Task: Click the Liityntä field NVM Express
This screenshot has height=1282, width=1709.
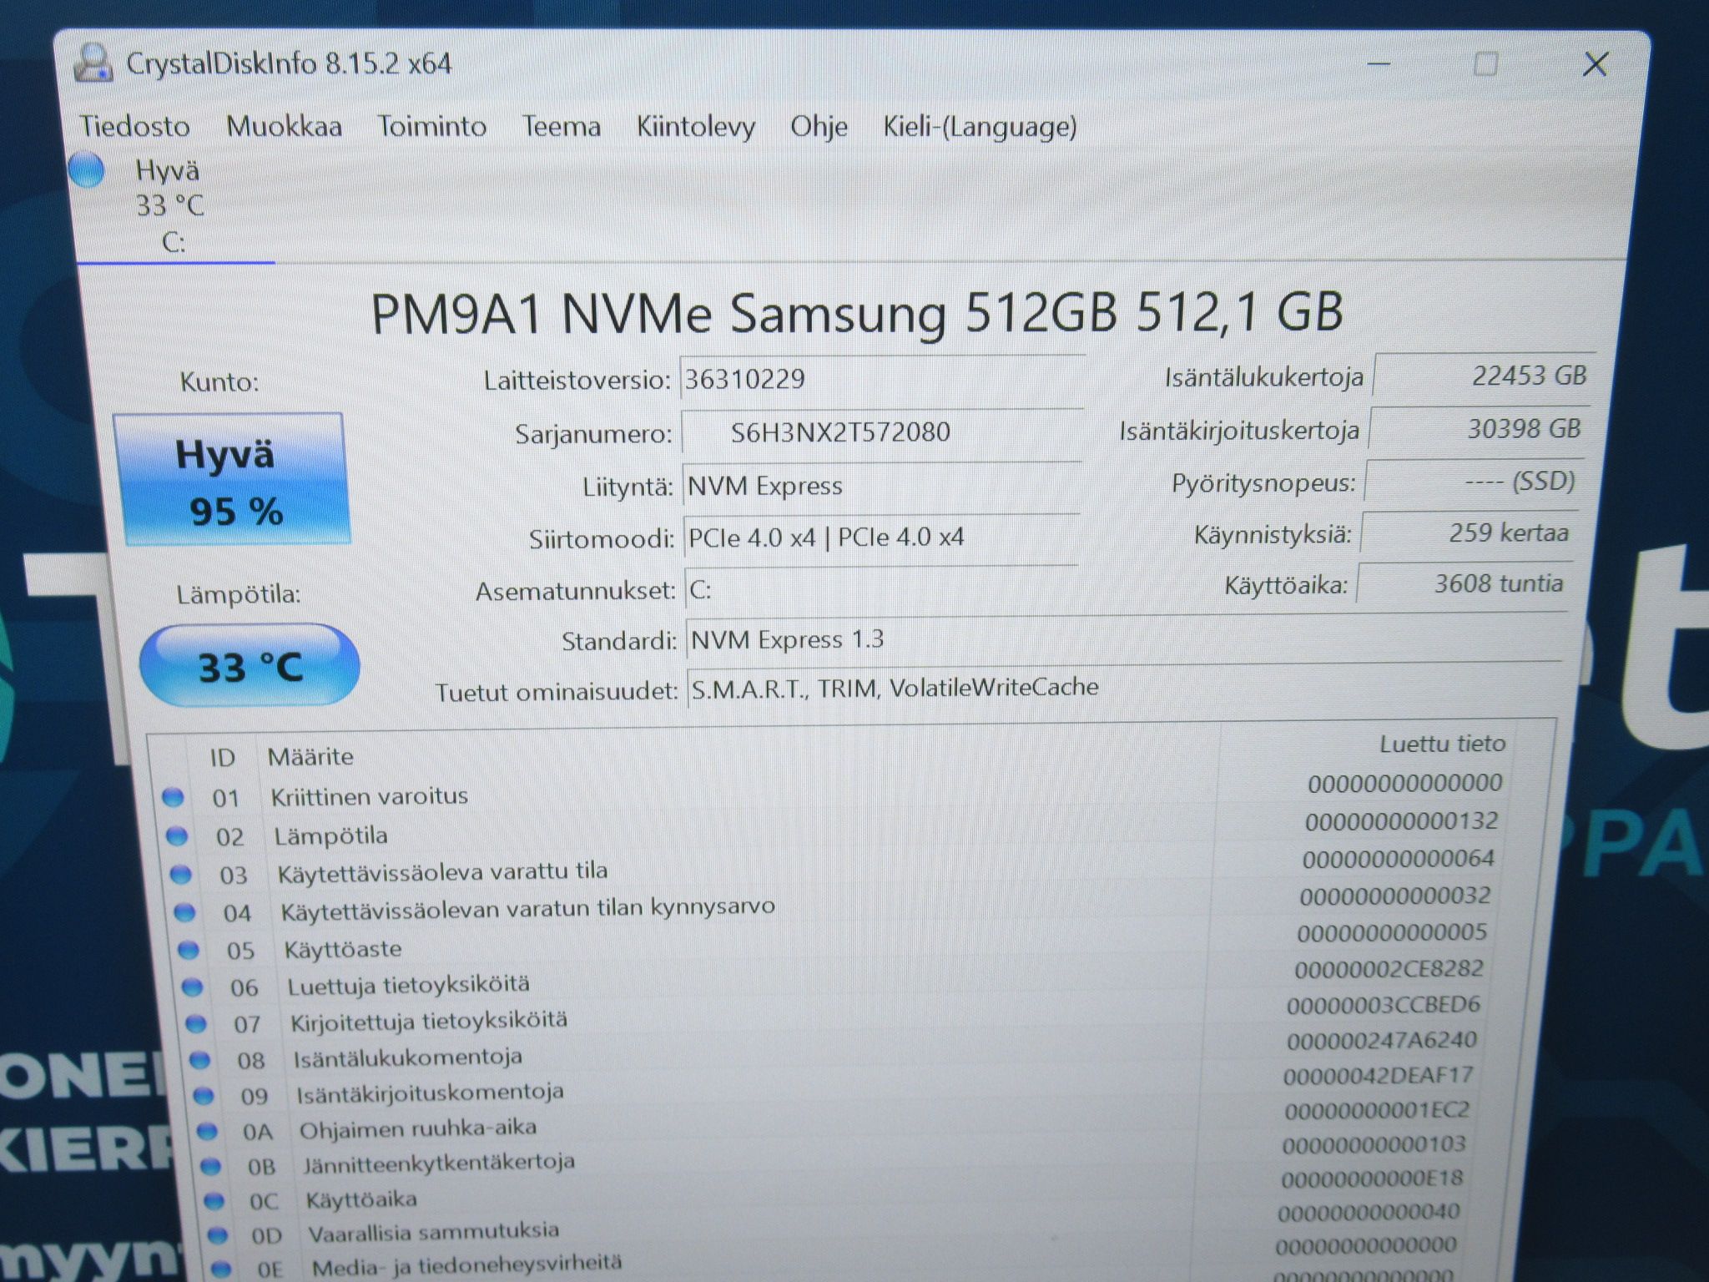Action: 882,486
